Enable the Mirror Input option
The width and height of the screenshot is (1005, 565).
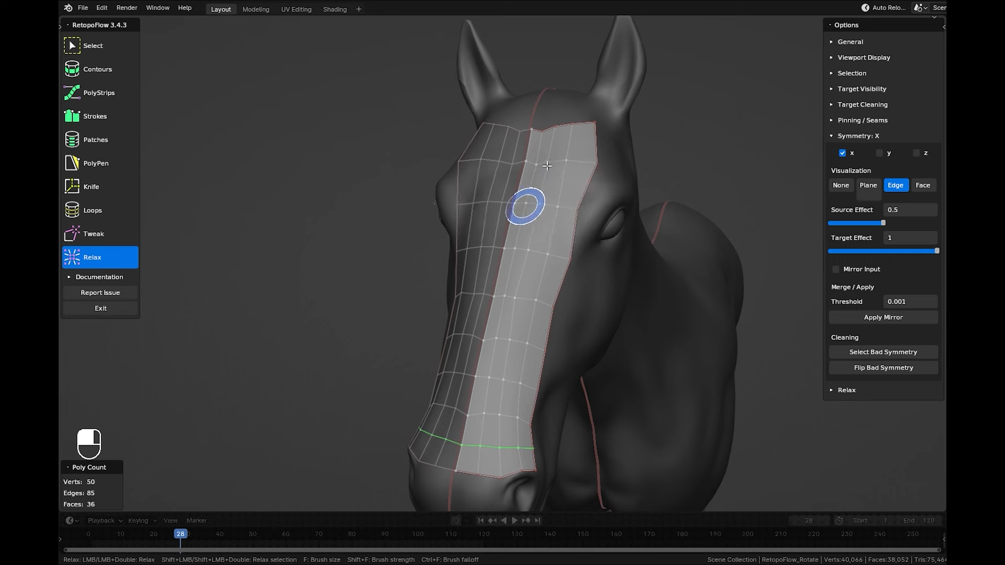pos(836,269)
